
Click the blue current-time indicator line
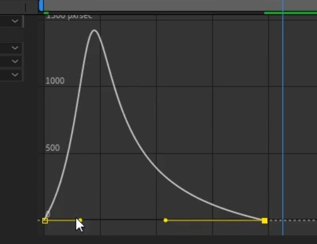[x=283, y=121]
